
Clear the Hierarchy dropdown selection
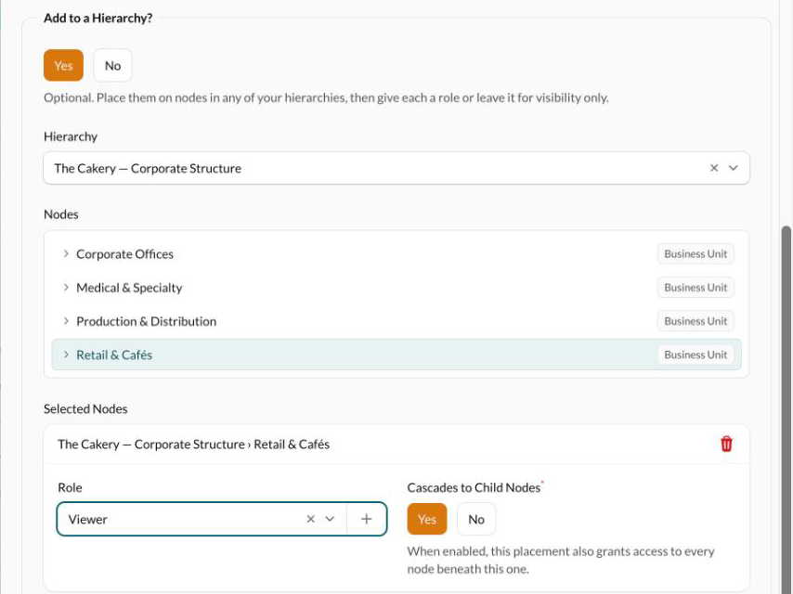[714, 168]
